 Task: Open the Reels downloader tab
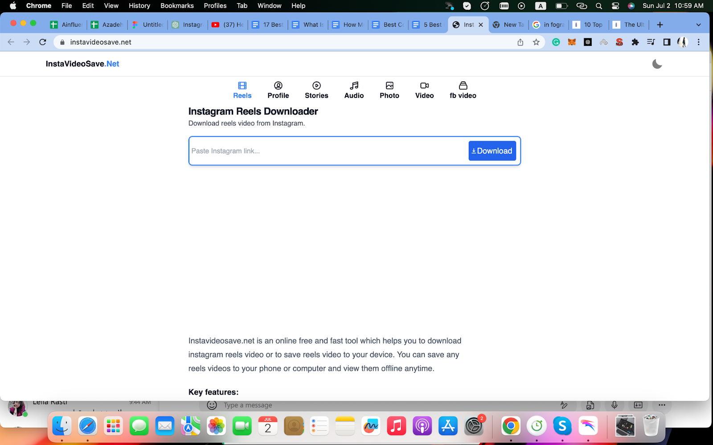click(x=242, y=90)
